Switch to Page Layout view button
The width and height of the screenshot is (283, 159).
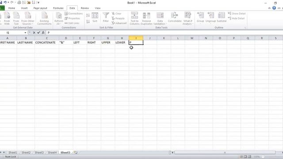pyautogui.click(x=245, y=157)
